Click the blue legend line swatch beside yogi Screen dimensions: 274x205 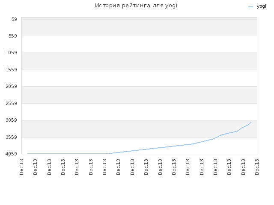tap(250, 7)
